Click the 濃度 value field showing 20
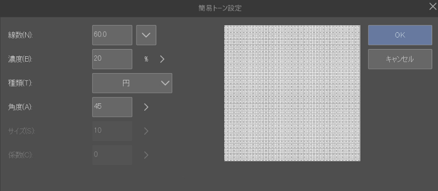 (112, 59)
